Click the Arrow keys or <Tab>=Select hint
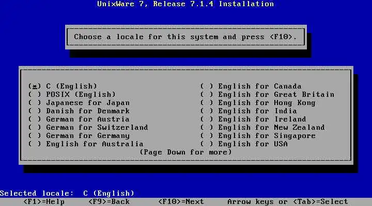Viewport: 372px width, 206px height. [288, 202]
